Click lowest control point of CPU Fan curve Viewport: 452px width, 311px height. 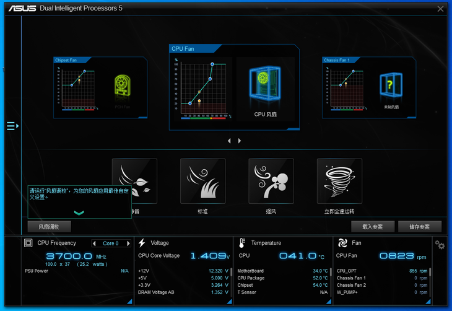click(190, 103)
